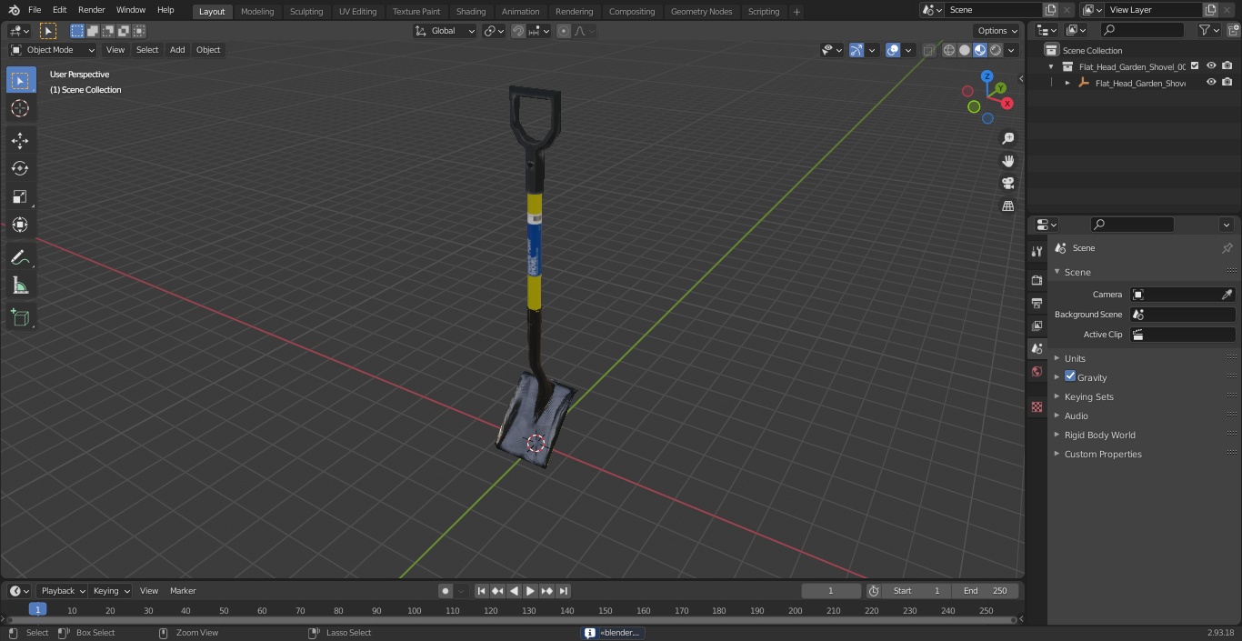1242x641 pixels.
Task: Toggle camera view icon in viewport
Action: pos(1007,184)
